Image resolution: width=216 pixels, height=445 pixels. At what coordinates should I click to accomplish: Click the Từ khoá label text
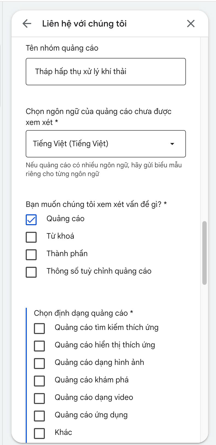coord(60,236)
